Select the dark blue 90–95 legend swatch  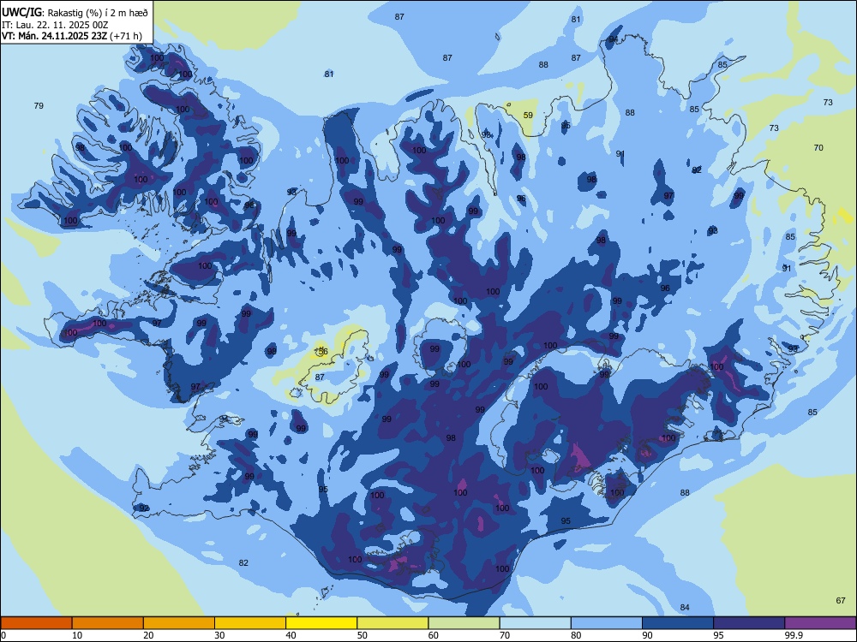(678, 623)
